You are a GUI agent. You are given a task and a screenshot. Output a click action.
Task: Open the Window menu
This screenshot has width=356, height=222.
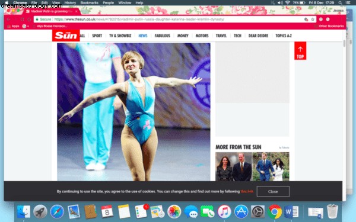(125, 3)
